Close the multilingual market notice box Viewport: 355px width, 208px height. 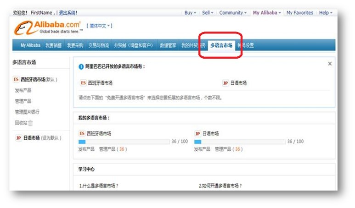pyautogui.click(x=330, y=64)
